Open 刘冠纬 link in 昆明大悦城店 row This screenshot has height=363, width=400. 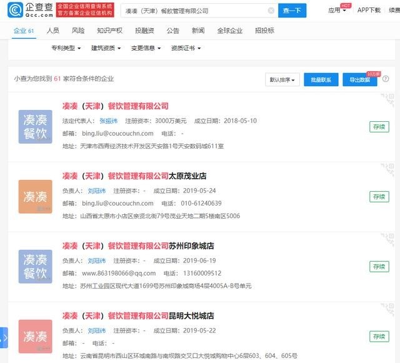[97, 331]
